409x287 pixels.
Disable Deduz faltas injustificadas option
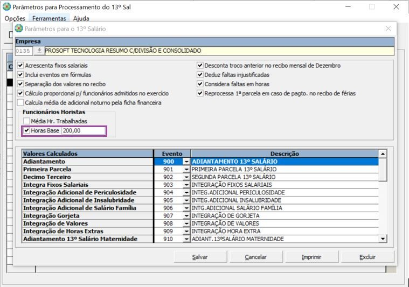(200, 75)
